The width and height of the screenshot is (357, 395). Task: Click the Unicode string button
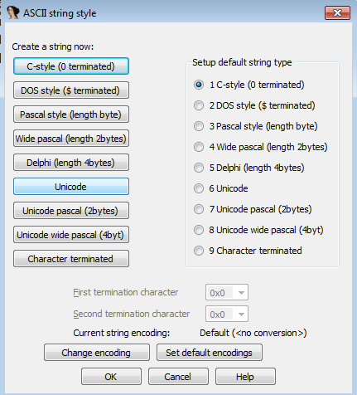pyautogui.click(x=71, y=187)
